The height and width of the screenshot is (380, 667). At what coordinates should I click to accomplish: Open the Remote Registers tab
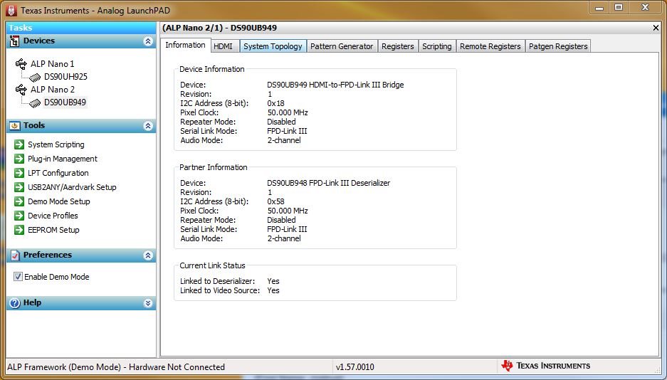pyautogui.click(x=490, y=46)
